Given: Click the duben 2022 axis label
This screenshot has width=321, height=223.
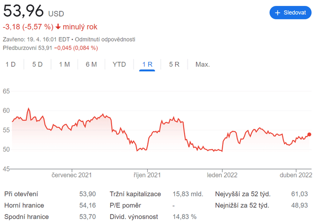Looking at the screenshot, I should pyautogui.click(x=296, y=175).
